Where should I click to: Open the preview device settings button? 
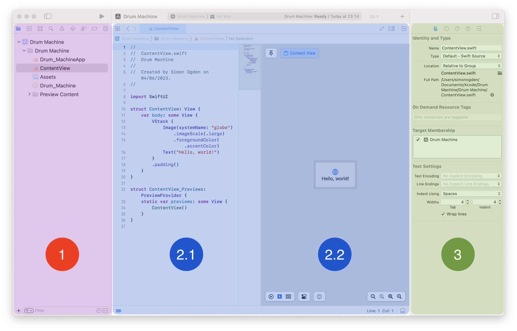click(x=304, y=296)
